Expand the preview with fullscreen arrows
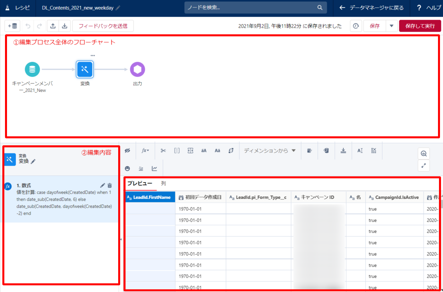The width and height of the screenshot is (443, 292). tap(424, 165)
